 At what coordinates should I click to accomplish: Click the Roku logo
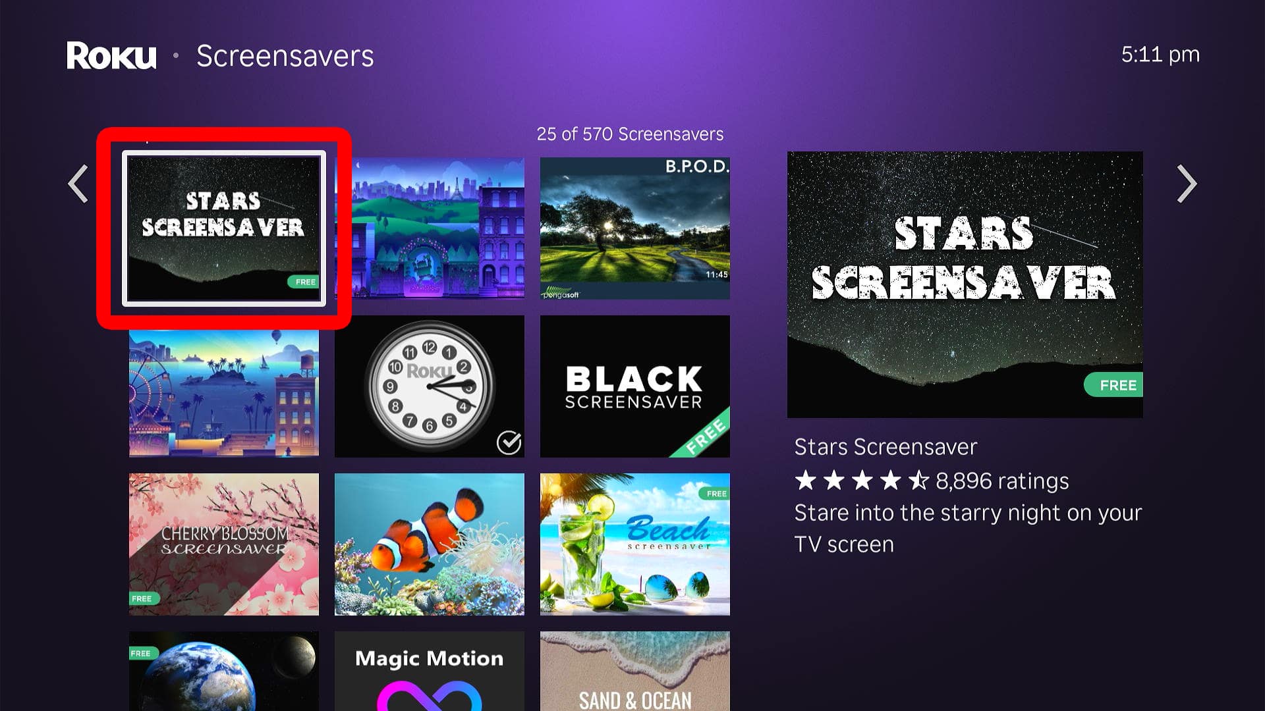111,55
